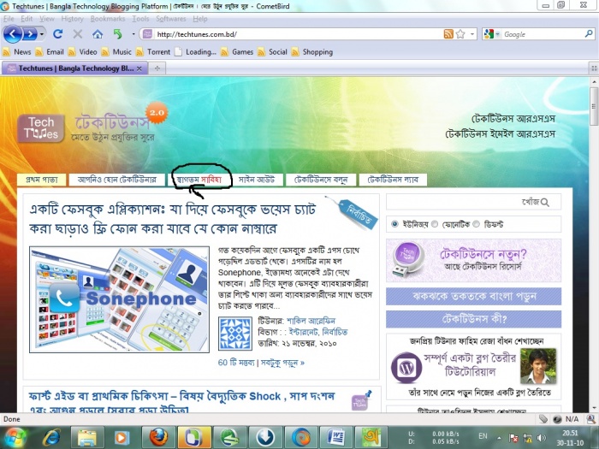Click the scrollbar up arrow
This screenshot has width=599, height=449.
click(x=594, y=81)
